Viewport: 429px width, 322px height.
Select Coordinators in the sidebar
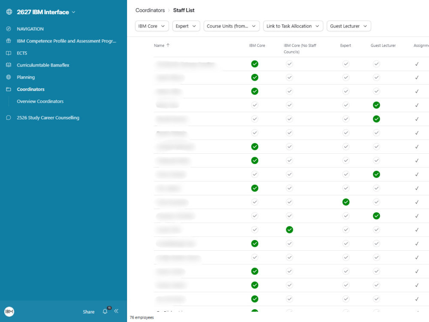pyautogui.click(x=30, y=89)
